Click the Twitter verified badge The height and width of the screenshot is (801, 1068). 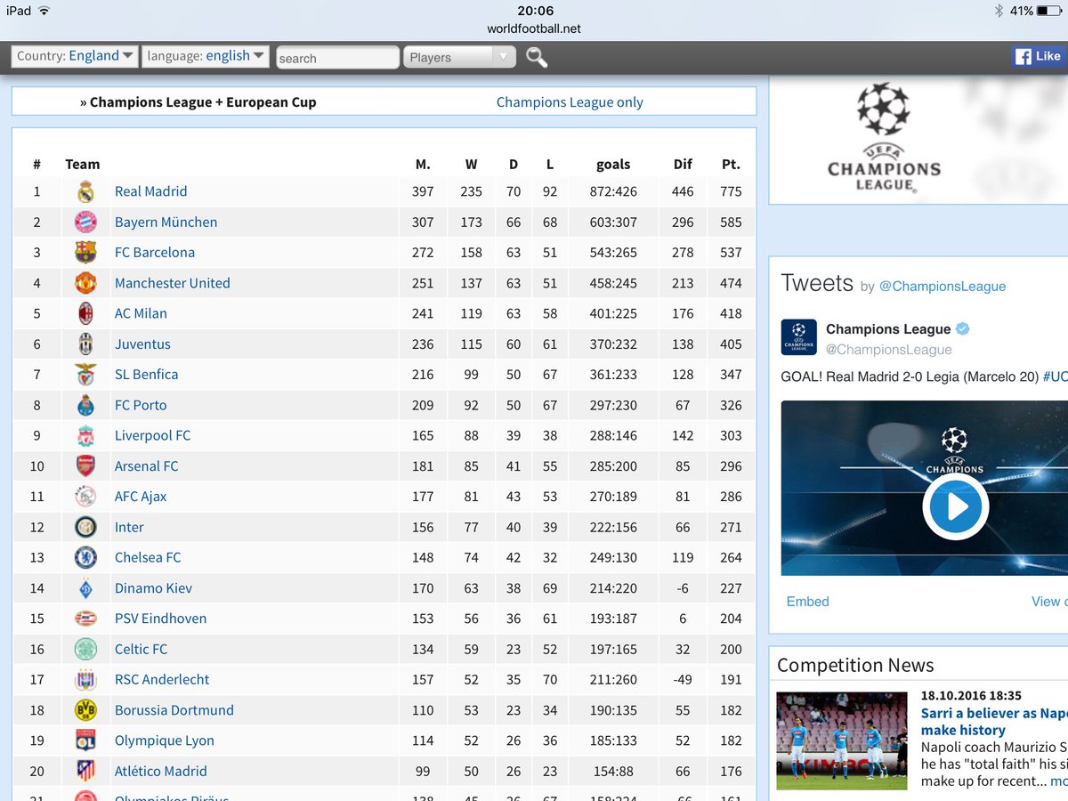point(963,329)
